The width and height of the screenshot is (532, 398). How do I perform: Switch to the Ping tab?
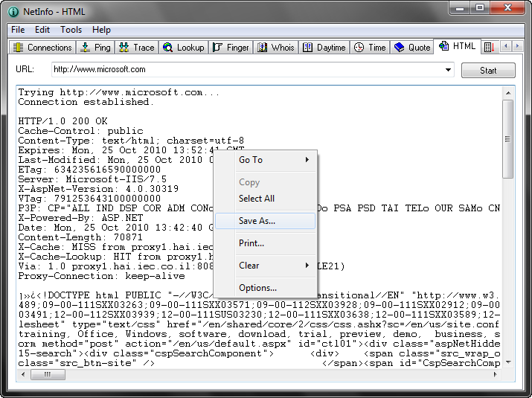point(94,47)
